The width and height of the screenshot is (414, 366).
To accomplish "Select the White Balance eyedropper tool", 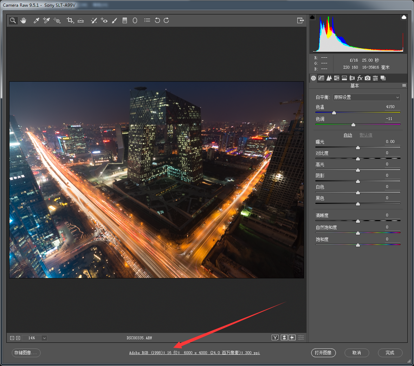I will click(x=36, y=20).
